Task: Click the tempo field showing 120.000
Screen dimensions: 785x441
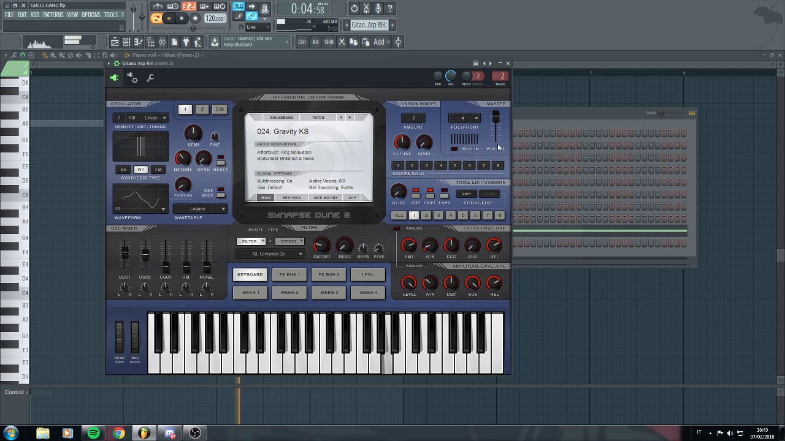Action: click(215, 18)
